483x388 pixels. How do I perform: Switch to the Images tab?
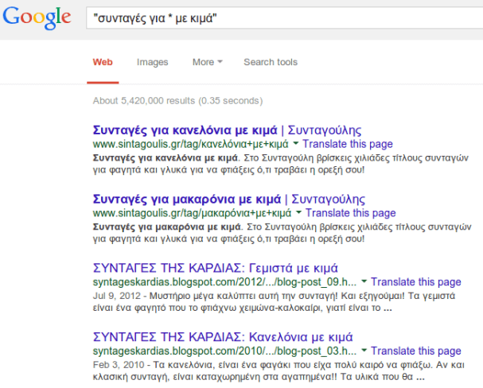(x=153, y=62)
